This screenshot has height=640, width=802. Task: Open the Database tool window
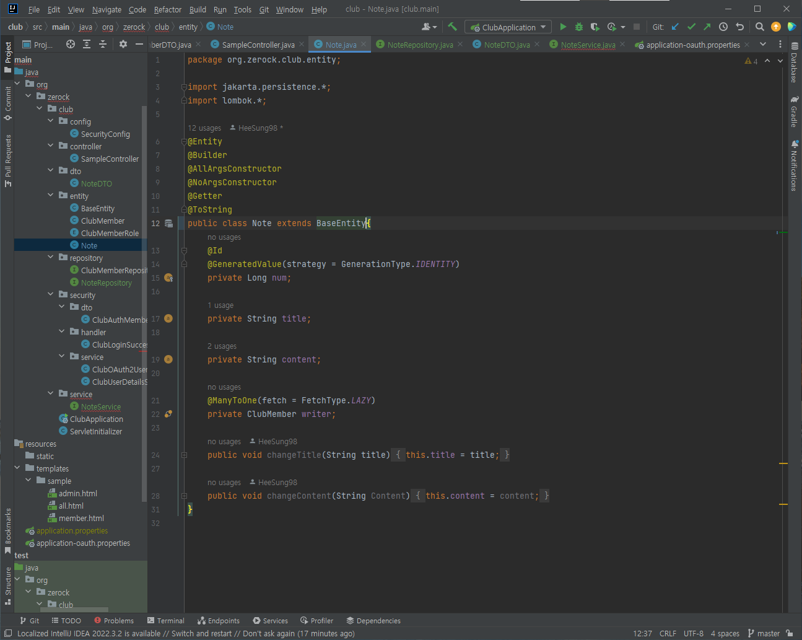pos(794,62)
